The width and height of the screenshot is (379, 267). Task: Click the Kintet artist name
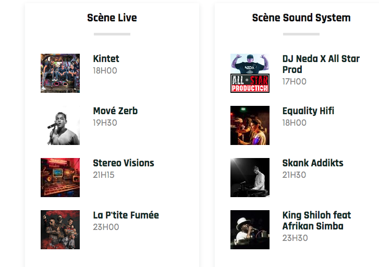pyautogui.click(x=106, y=59)
